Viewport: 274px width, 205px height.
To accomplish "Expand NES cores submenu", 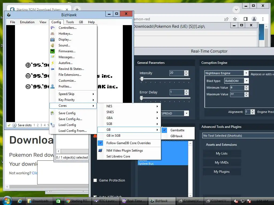I will [129, 106].
